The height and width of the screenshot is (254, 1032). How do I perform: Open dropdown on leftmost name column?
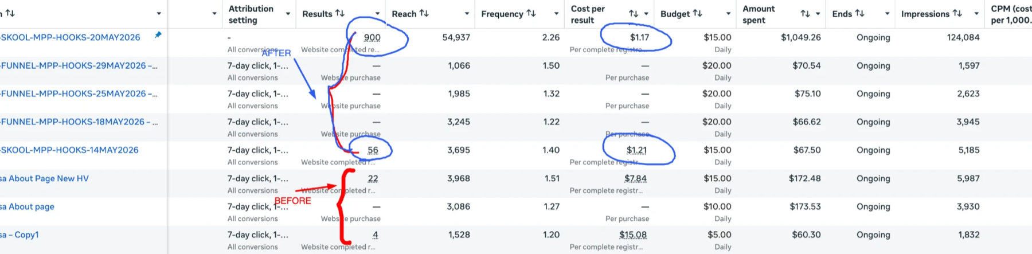pyautogui.click(x=159, y=14)
